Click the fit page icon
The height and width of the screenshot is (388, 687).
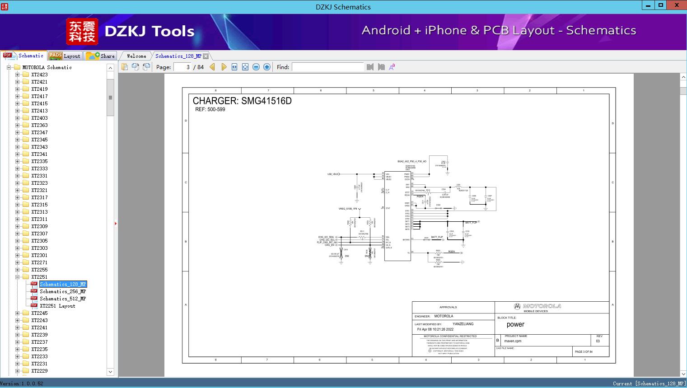pyautogui.click(x=245, y=67)
